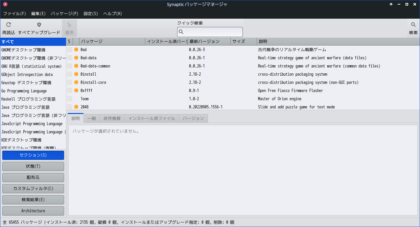Open the ヘルプ(H) menu

pos(112,14)
